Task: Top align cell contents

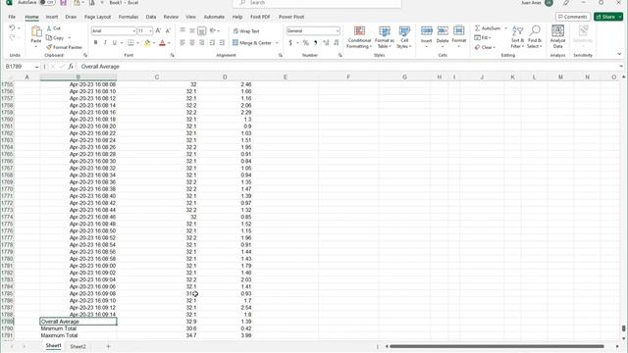Action: coord(183,30)
